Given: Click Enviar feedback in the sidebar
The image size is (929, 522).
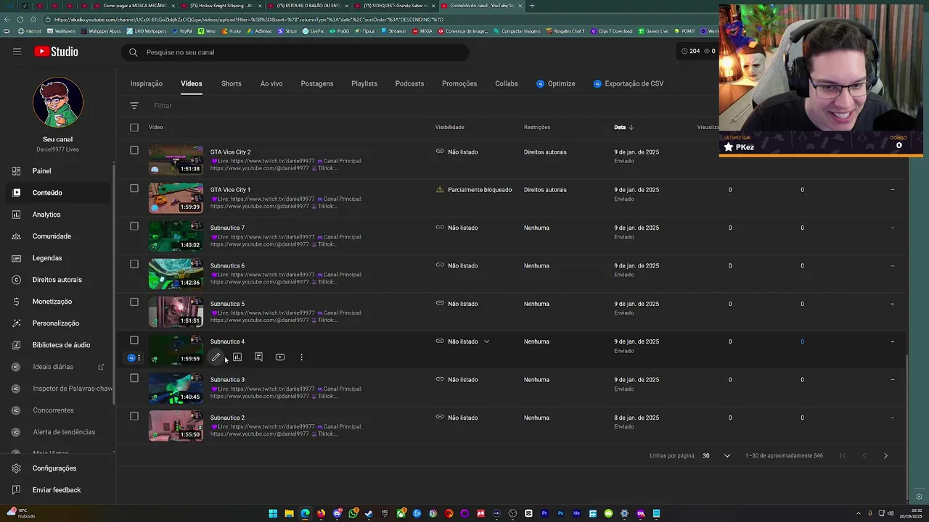Looking at the screenshot, I should click(58, 490).
